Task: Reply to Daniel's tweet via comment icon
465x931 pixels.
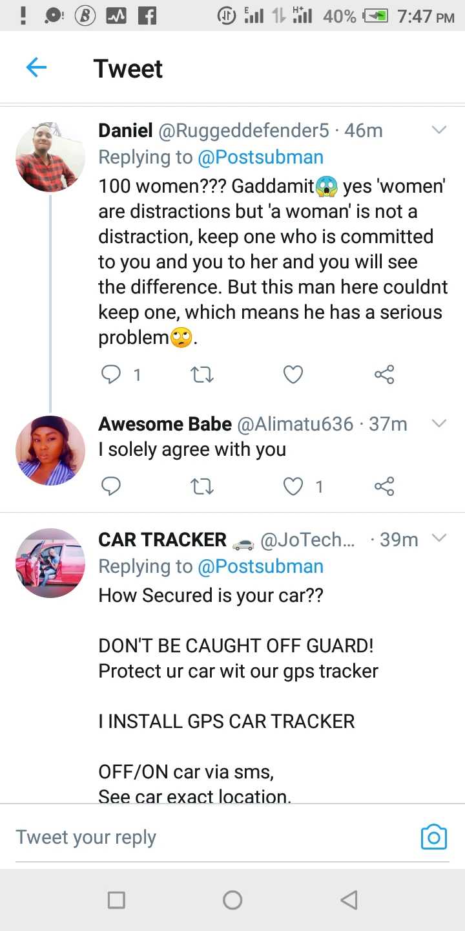Action: click(112, 374)
